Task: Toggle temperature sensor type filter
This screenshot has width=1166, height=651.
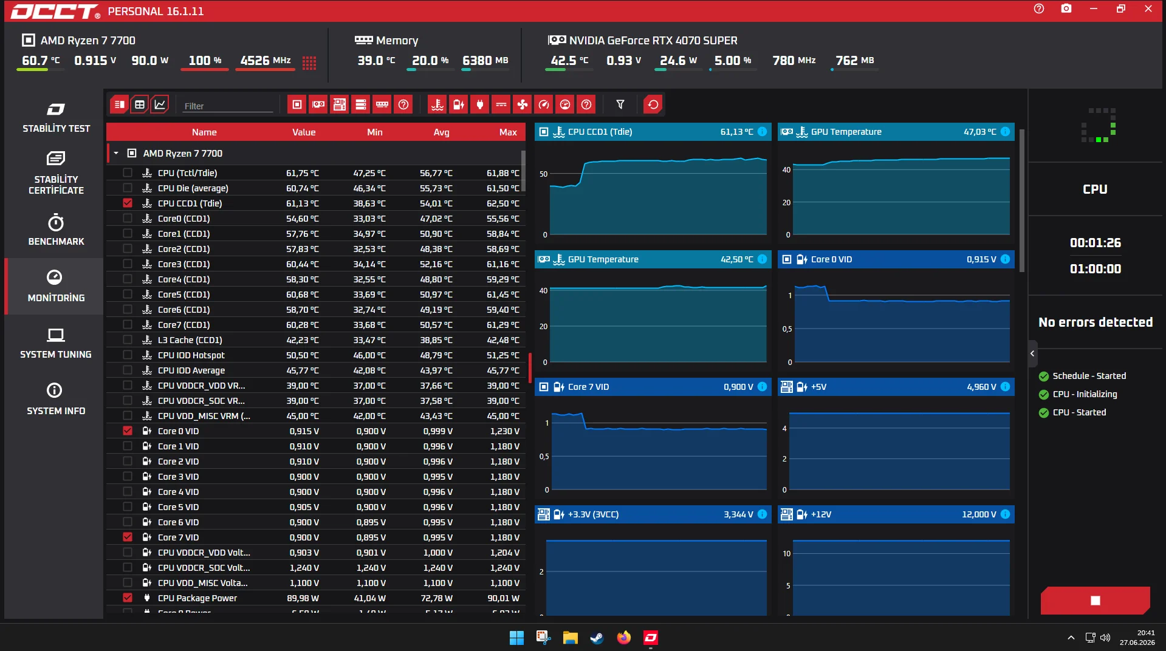Action: (437, 104)
